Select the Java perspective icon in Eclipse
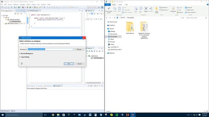Image resolution: width=209 pixels, height=117 pixels. coord(102,7)
